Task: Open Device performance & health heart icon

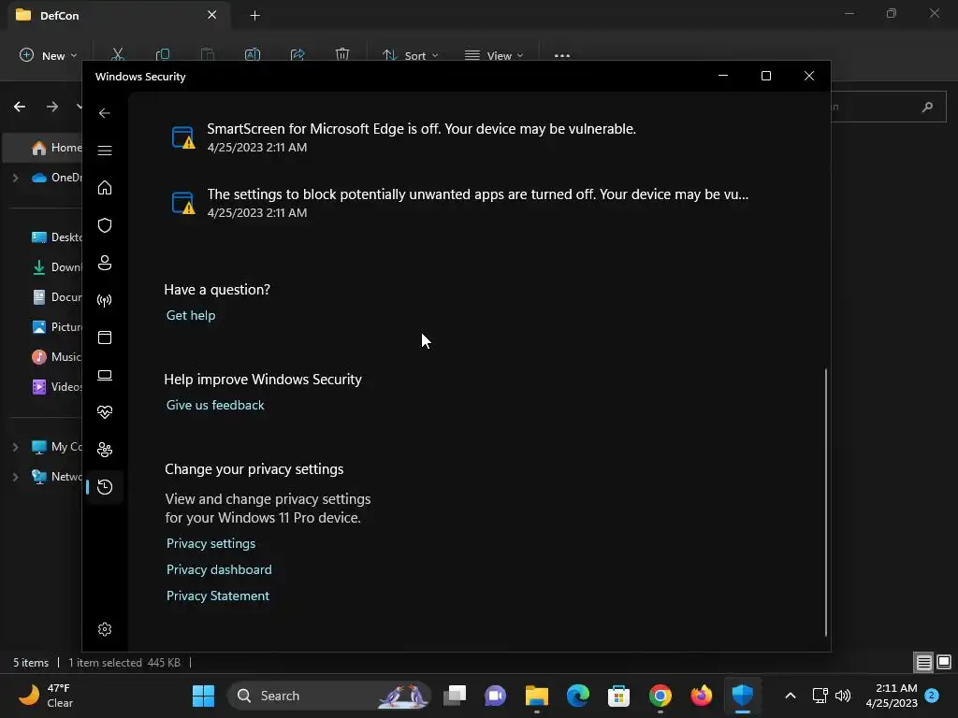Action: (x=105, y=412)
